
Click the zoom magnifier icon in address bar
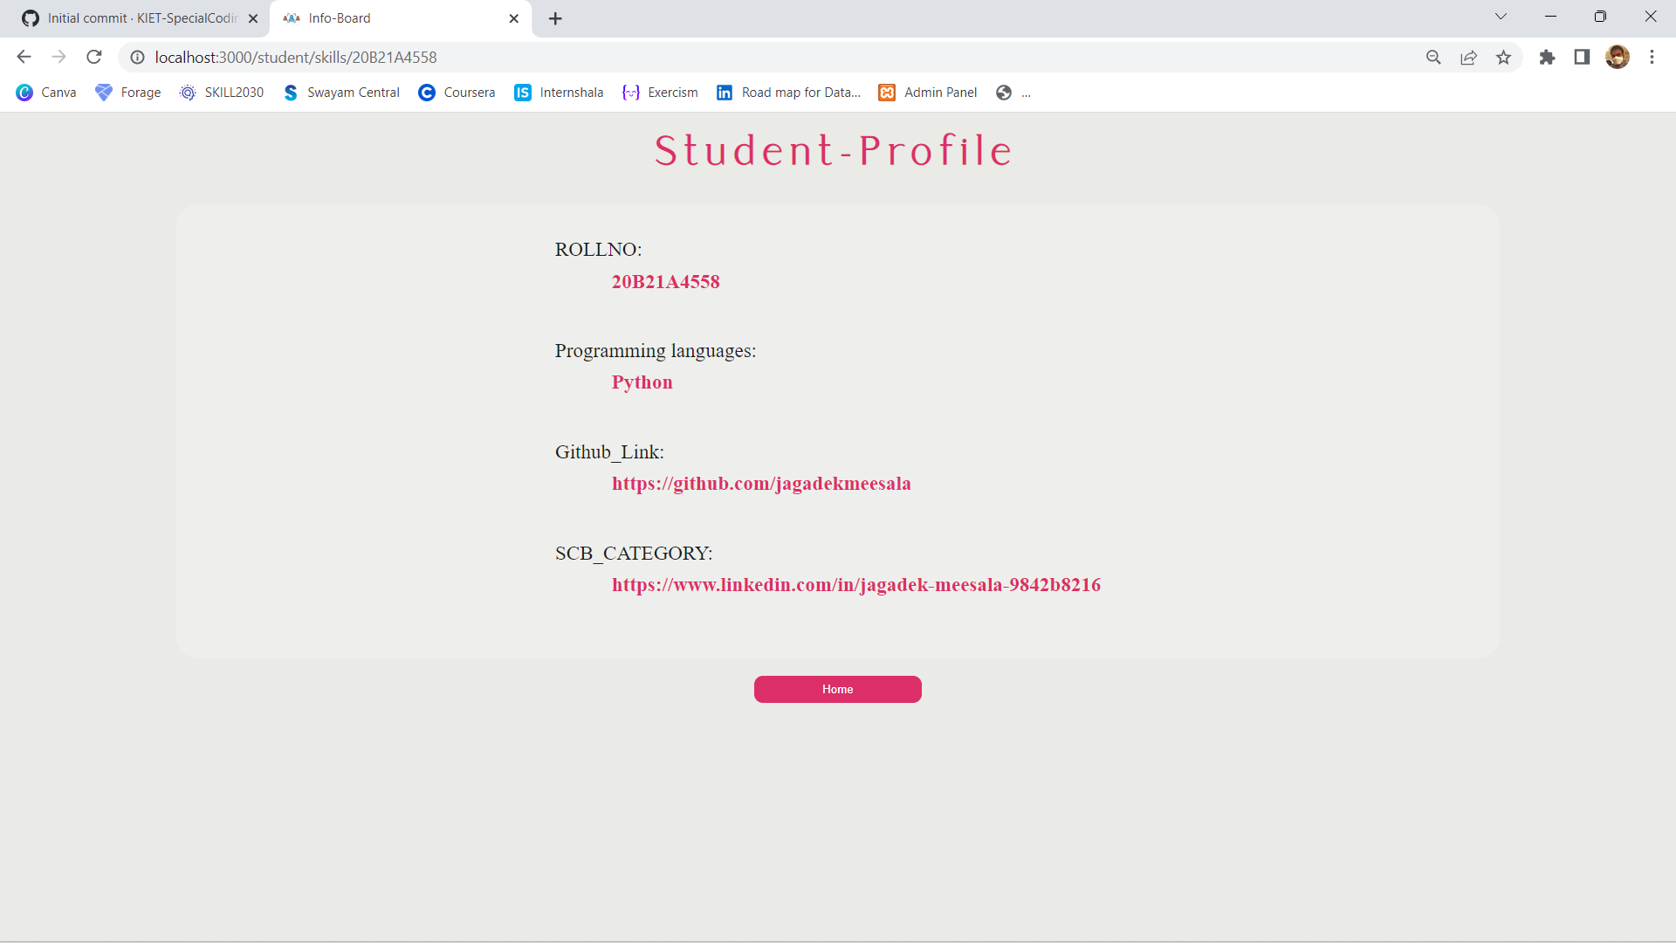(1433, 57)
